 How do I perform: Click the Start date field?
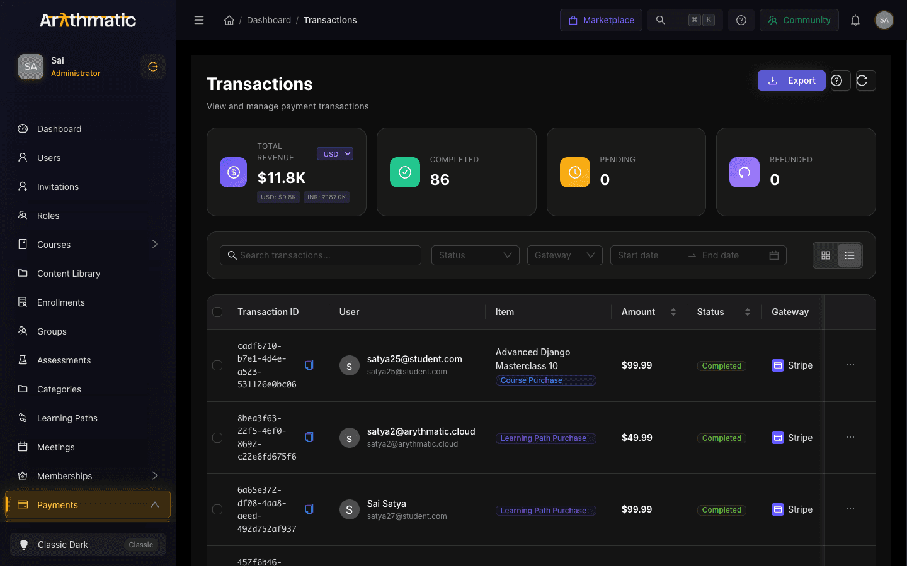[x=649, y=255]
